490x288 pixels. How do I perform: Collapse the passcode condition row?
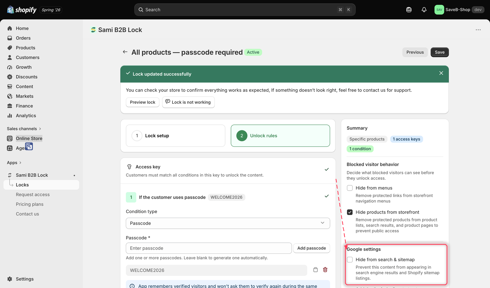pyautogui.click(x=326, y=196)
